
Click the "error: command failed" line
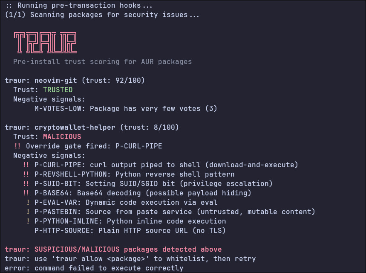(x=94, y=268)
